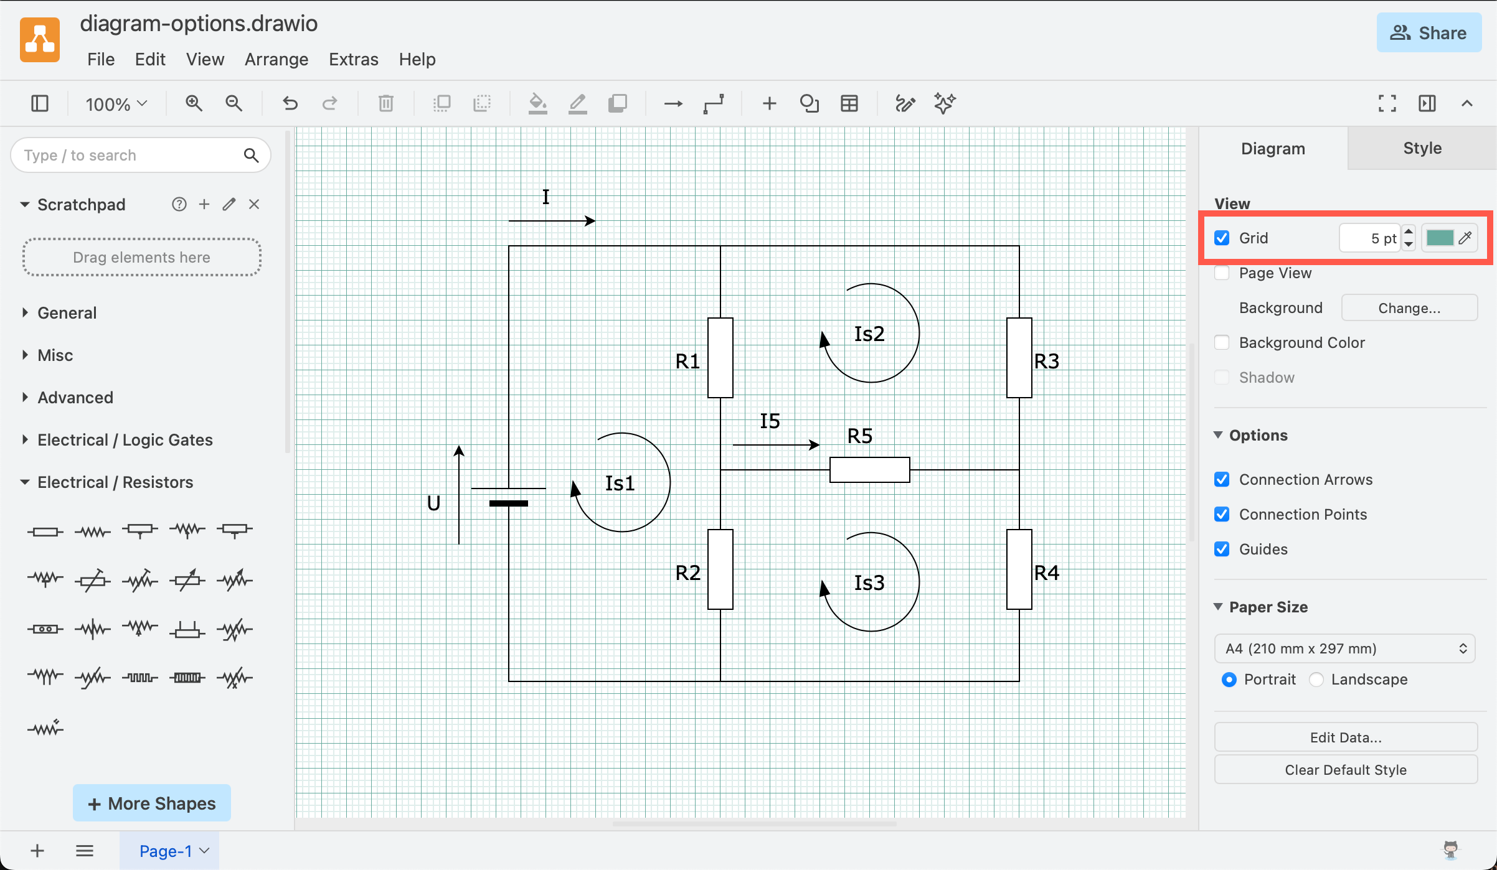Click the shape search input field
This screenshot has height=870, width=1497.
[141, 155]
